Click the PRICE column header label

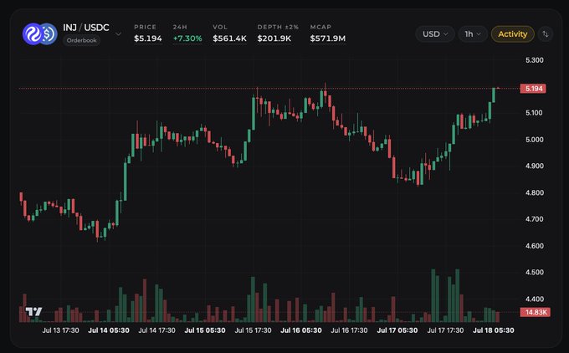tap(145, 28)
